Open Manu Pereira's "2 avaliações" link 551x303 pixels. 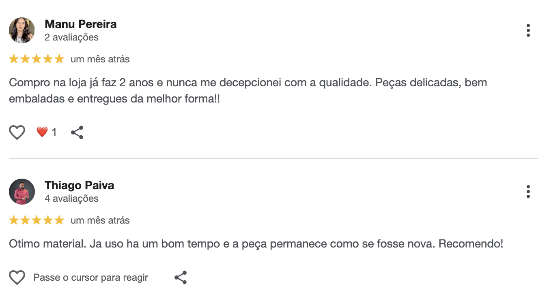pyautogui.click(x=71, y=38)
